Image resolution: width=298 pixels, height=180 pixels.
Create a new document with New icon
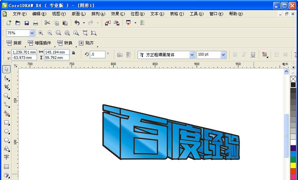tap(9, 23)
